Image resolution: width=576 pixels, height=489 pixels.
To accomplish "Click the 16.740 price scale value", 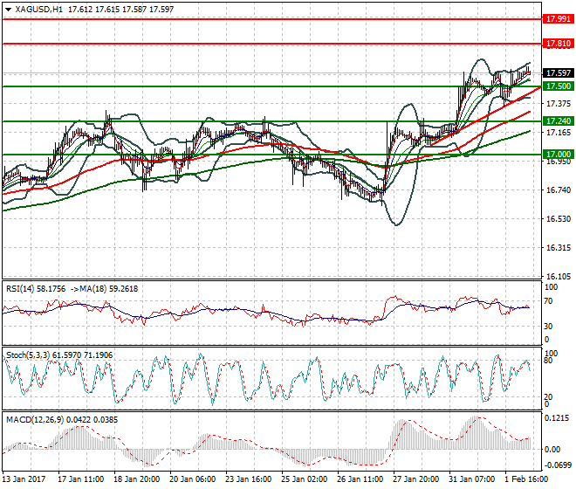I will [x=559, y=190].
